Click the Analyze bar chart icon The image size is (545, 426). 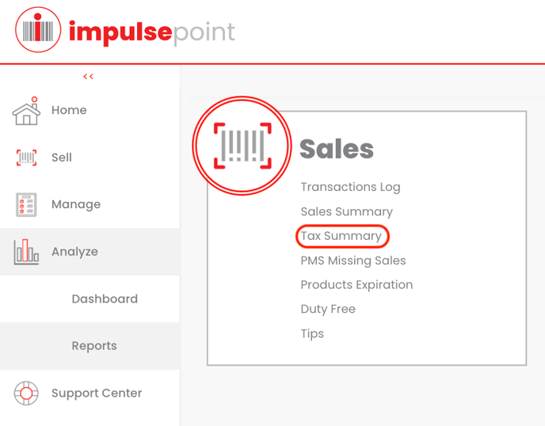[26, 252]
